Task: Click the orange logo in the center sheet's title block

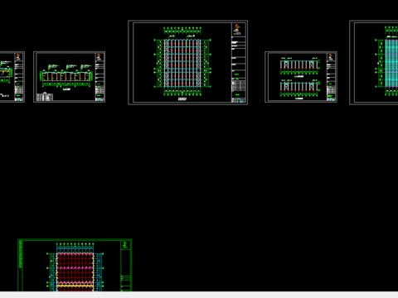Action: coord(237,26)
